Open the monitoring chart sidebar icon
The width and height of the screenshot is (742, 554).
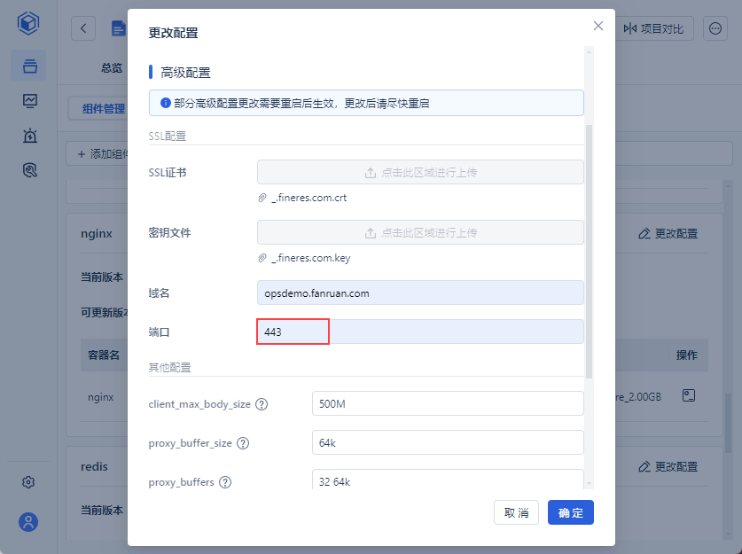click(x=30, y=101)
